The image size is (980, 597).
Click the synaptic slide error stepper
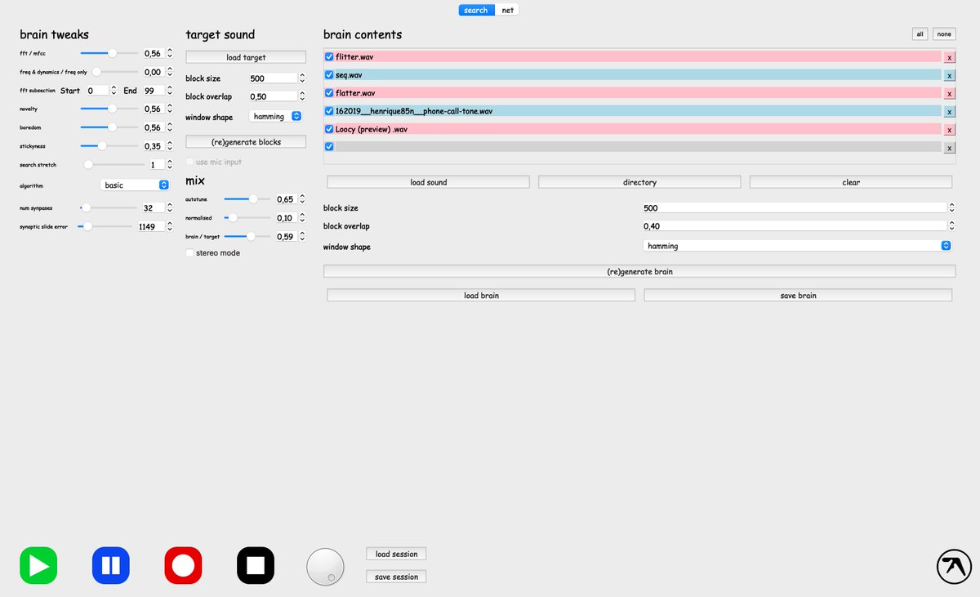coord(169,227)
